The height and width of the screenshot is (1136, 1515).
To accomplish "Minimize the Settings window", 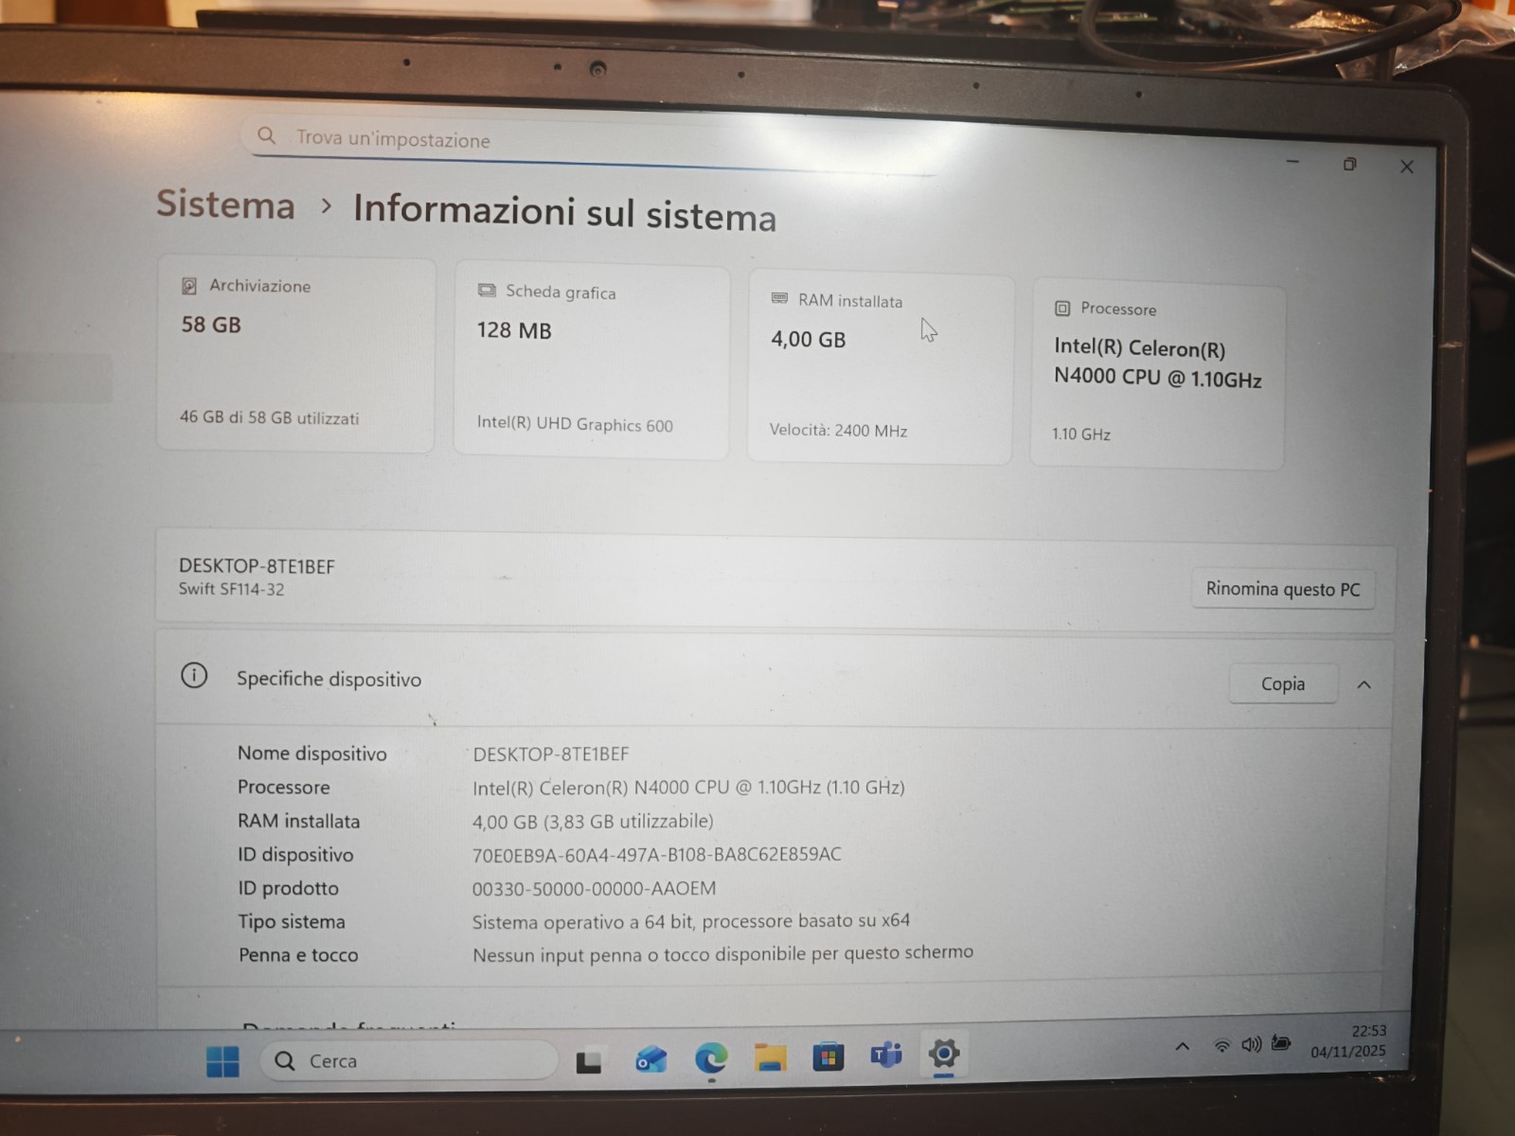I will (1292, 162).
